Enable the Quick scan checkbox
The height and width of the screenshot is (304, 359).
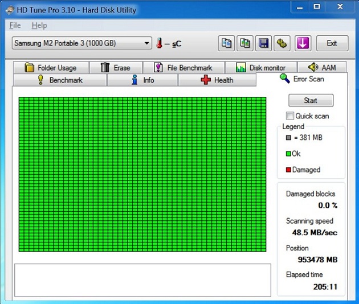point(290,116)
